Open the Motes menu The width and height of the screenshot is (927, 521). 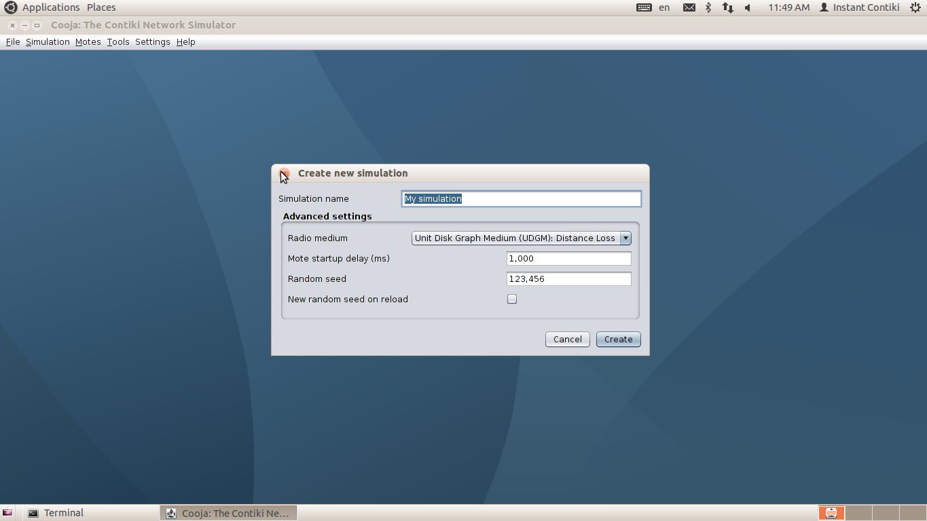[88, 42]
